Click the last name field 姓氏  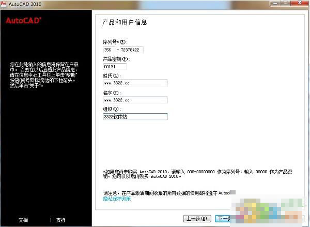coord(135,83)
